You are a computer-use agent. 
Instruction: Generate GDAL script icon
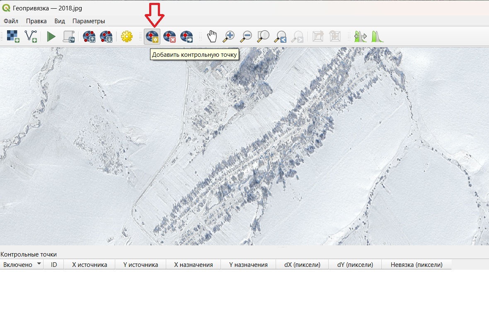[x=69, y=36]
